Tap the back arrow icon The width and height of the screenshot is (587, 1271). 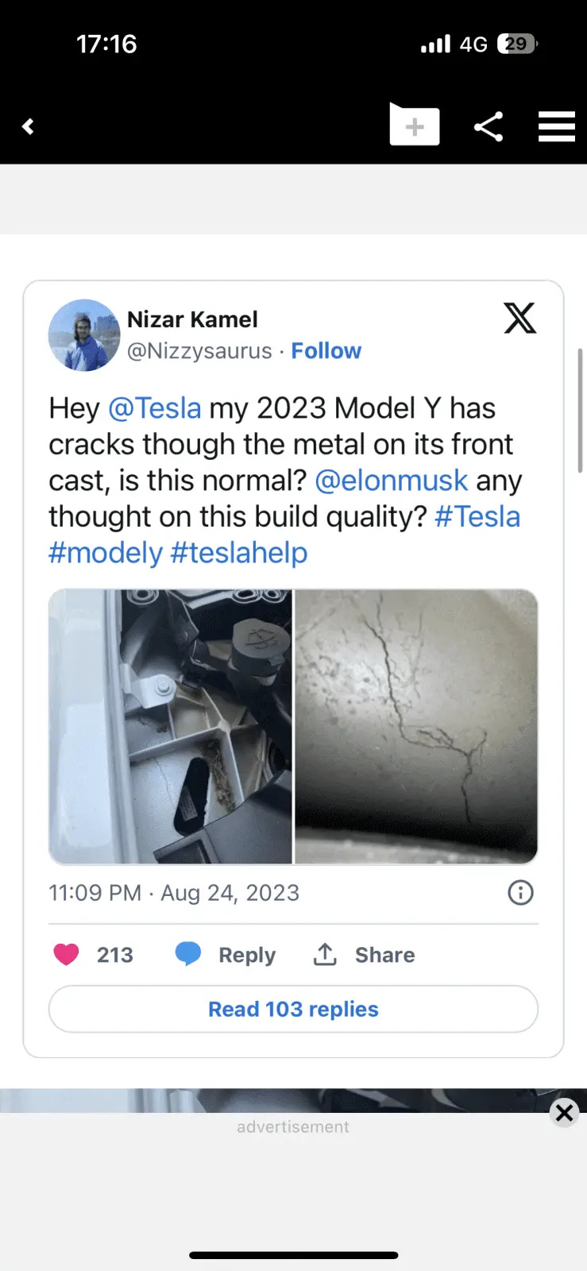click(29, 126)
